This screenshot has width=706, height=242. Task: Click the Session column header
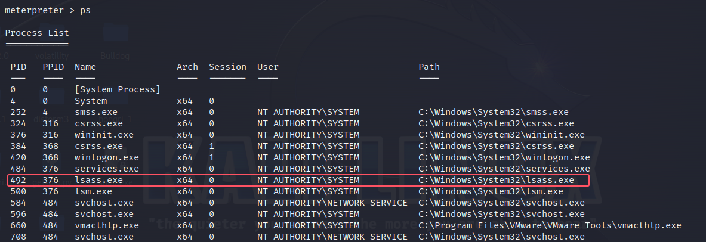pyautogui.click(x=227, y=67)
